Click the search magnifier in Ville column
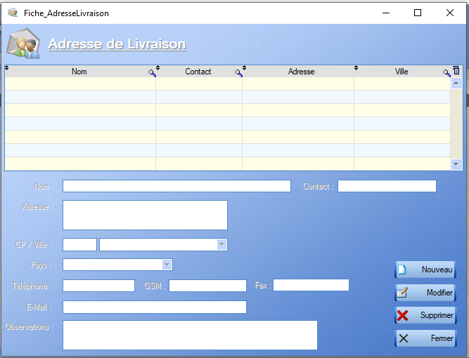 click(446, 72)
